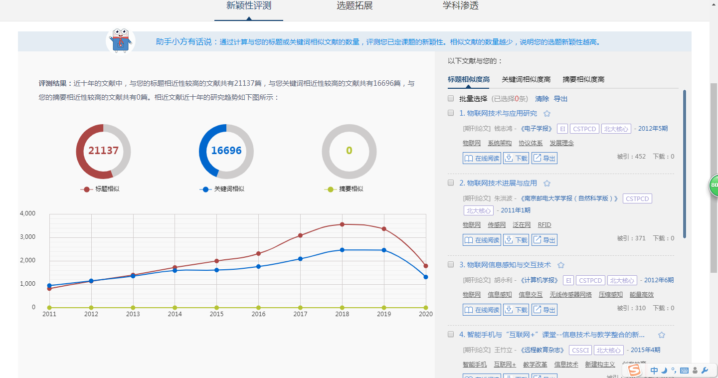
Task: Show the 关键词相似度高 list tab
Action: pyautogui.click(x=526, y=79)
